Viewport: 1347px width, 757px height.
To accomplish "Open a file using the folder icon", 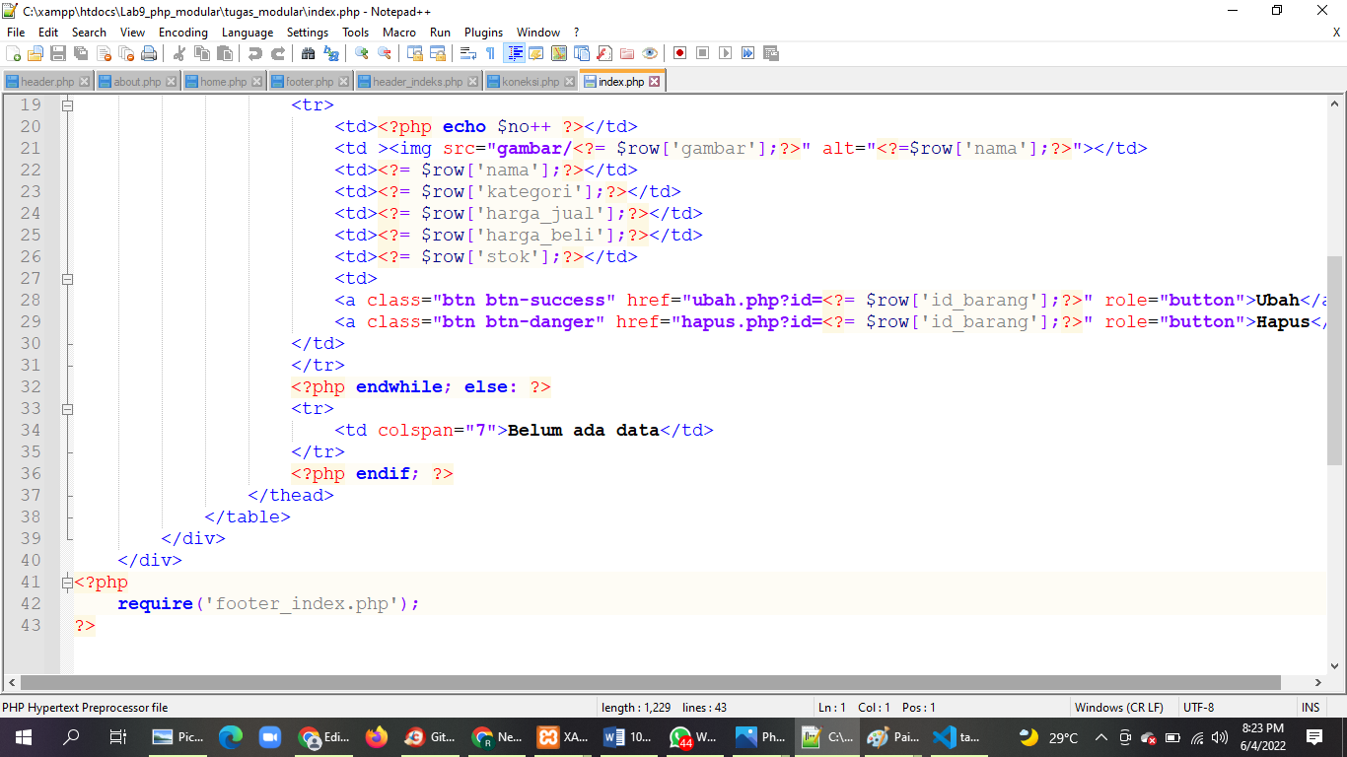I will [35, 53].
